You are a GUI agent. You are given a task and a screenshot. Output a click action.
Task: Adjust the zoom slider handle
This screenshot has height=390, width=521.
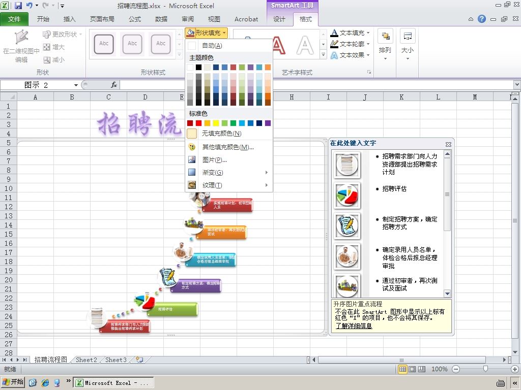coord(485,369)
